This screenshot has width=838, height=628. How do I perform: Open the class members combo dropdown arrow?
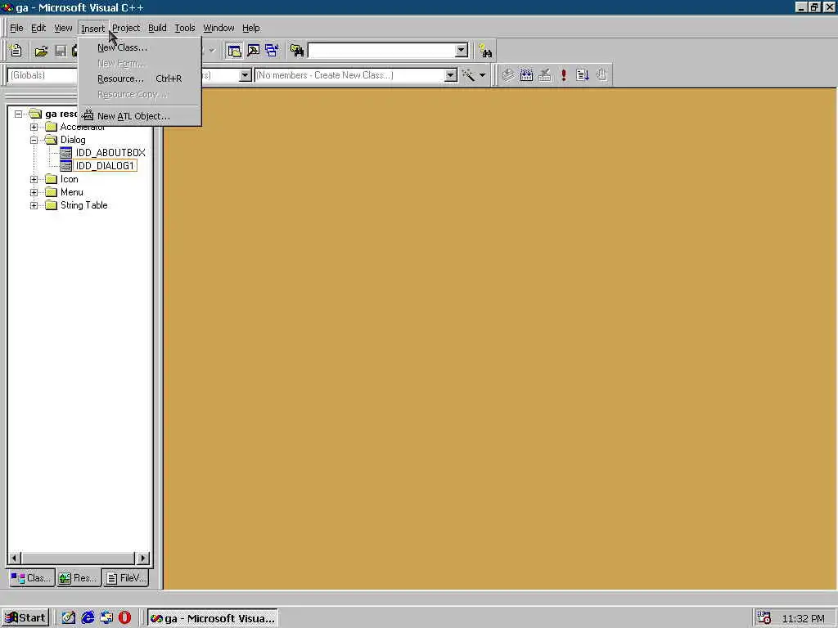click(x=451, y=75)
